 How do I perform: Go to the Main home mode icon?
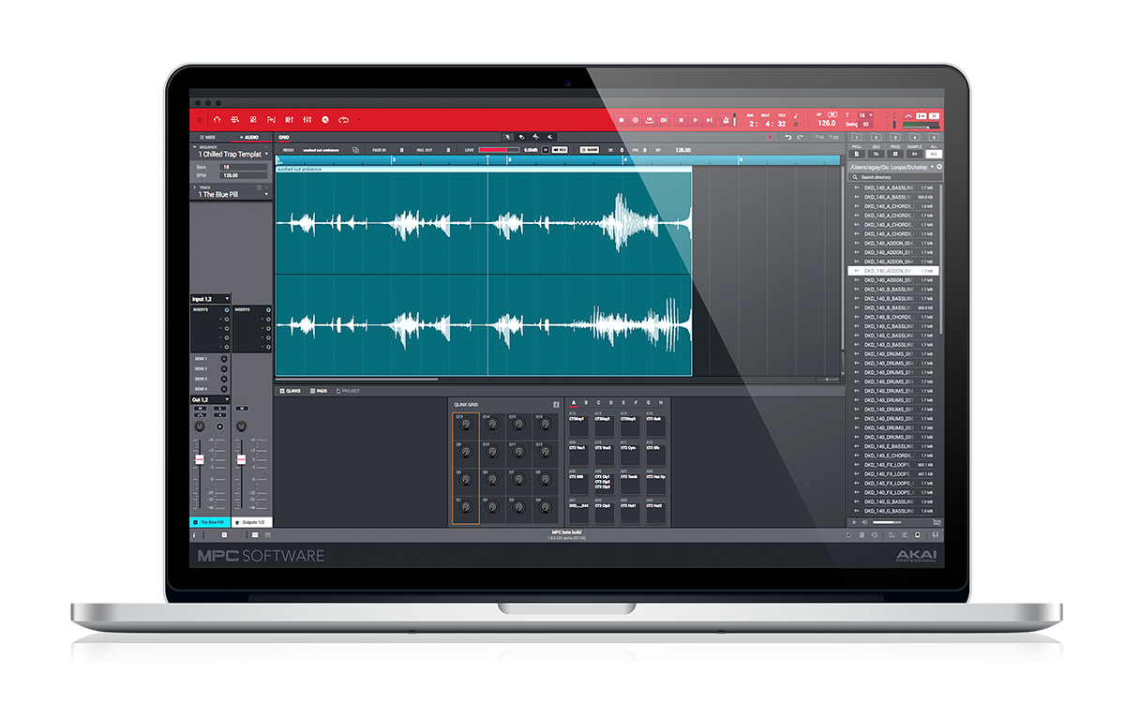pyautogui.click(x=217, y=120)
